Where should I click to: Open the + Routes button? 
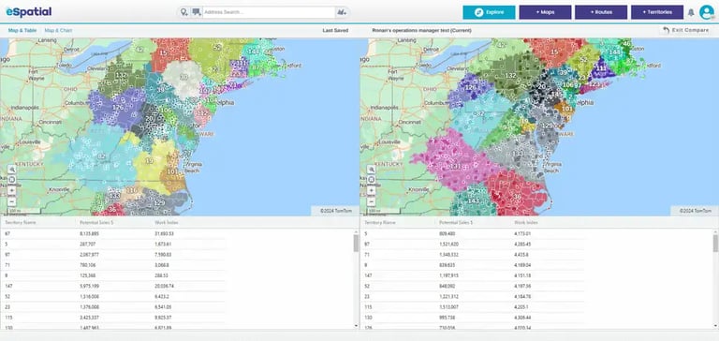click(601, 12)
